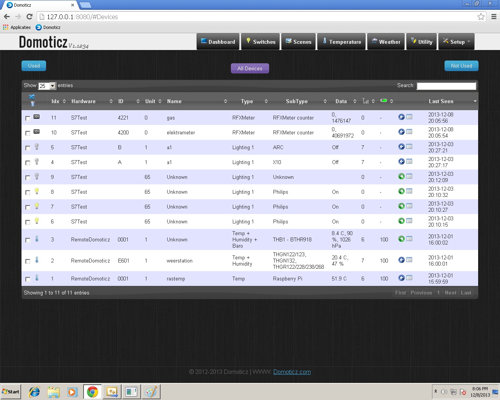
Task: Sort table by Hardware column
Action: coord(92,101)
